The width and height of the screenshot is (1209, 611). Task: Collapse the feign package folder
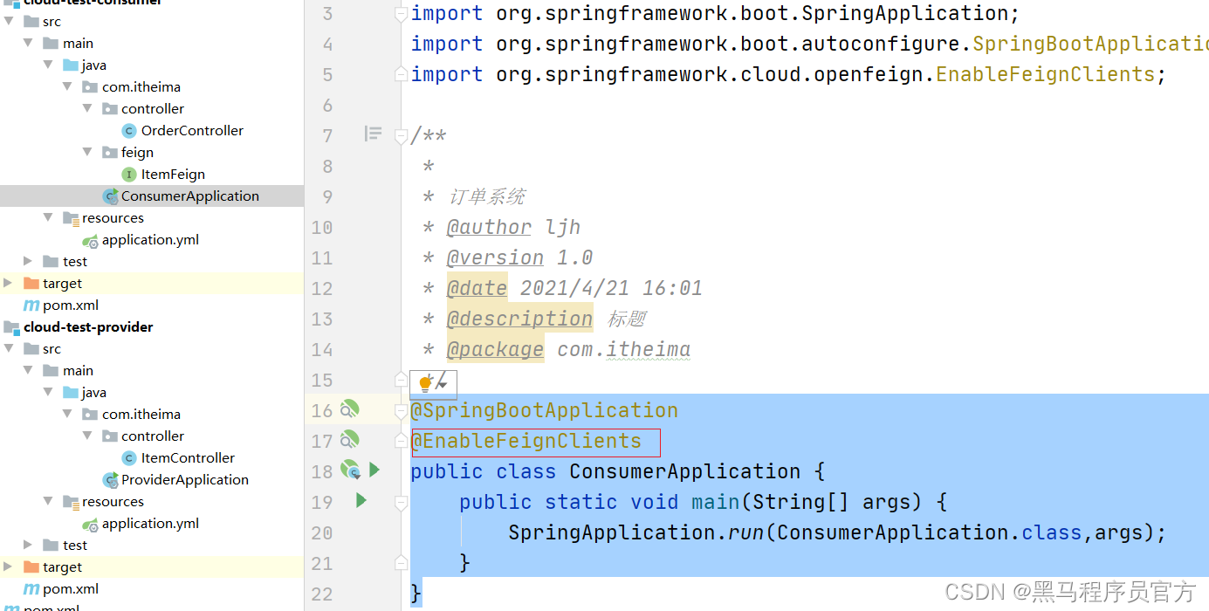(87, 153)
